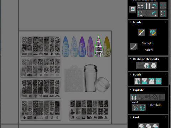Click the Stitch To Source icon
The image size is (171, 128).
click(x=151, y=81)
